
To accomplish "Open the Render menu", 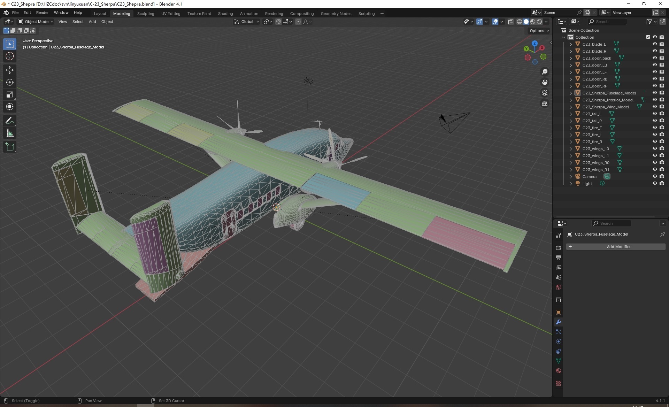I will [x=42, y=13].
